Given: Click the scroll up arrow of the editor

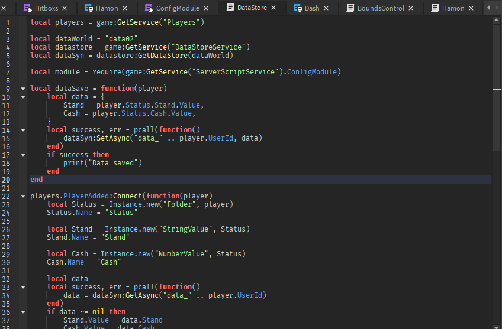Looking at the screenshot, I should 497,20.
